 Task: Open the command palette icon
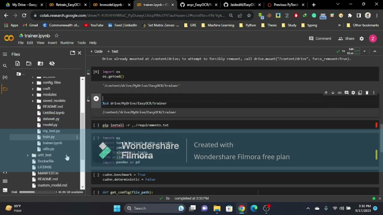5,181
